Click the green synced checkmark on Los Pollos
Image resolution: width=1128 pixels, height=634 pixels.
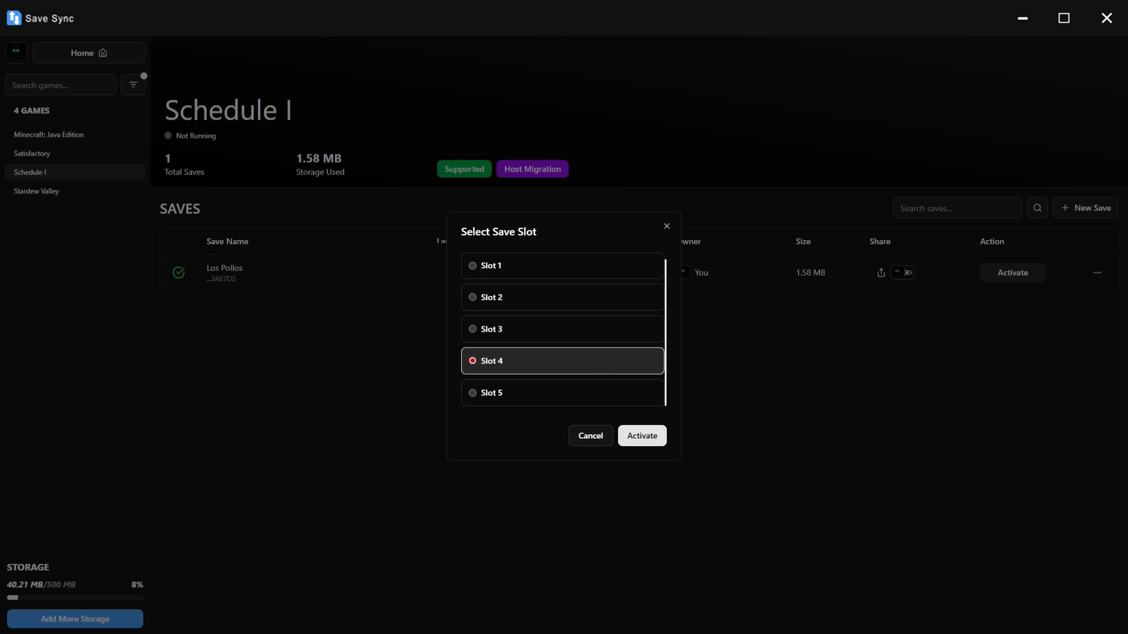point(179,272)
